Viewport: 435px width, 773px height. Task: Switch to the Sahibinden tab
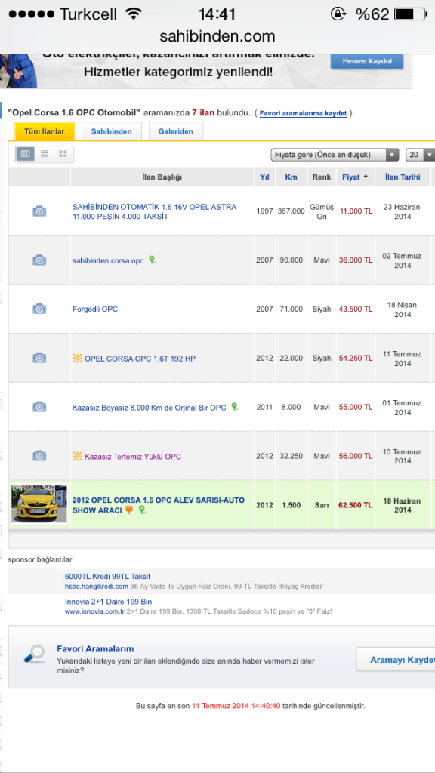112,131
